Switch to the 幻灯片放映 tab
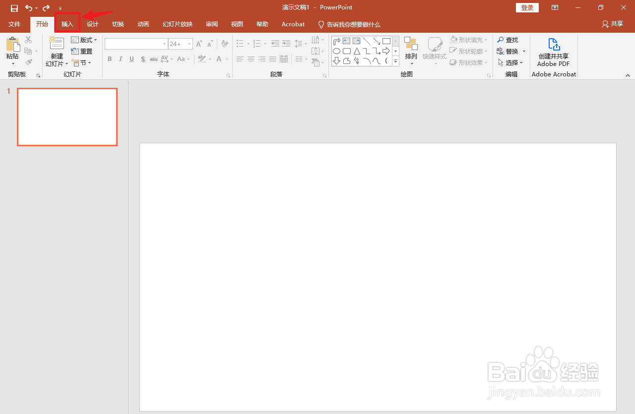Image resolution: width=635 pixels, height=414 pixels. tap(178, 24)
